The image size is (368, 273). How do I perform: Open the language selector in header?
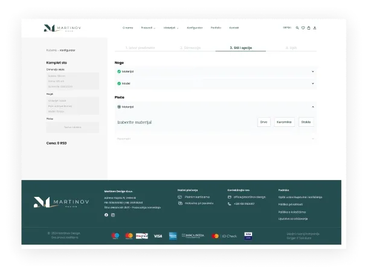(x=287, y=28)
